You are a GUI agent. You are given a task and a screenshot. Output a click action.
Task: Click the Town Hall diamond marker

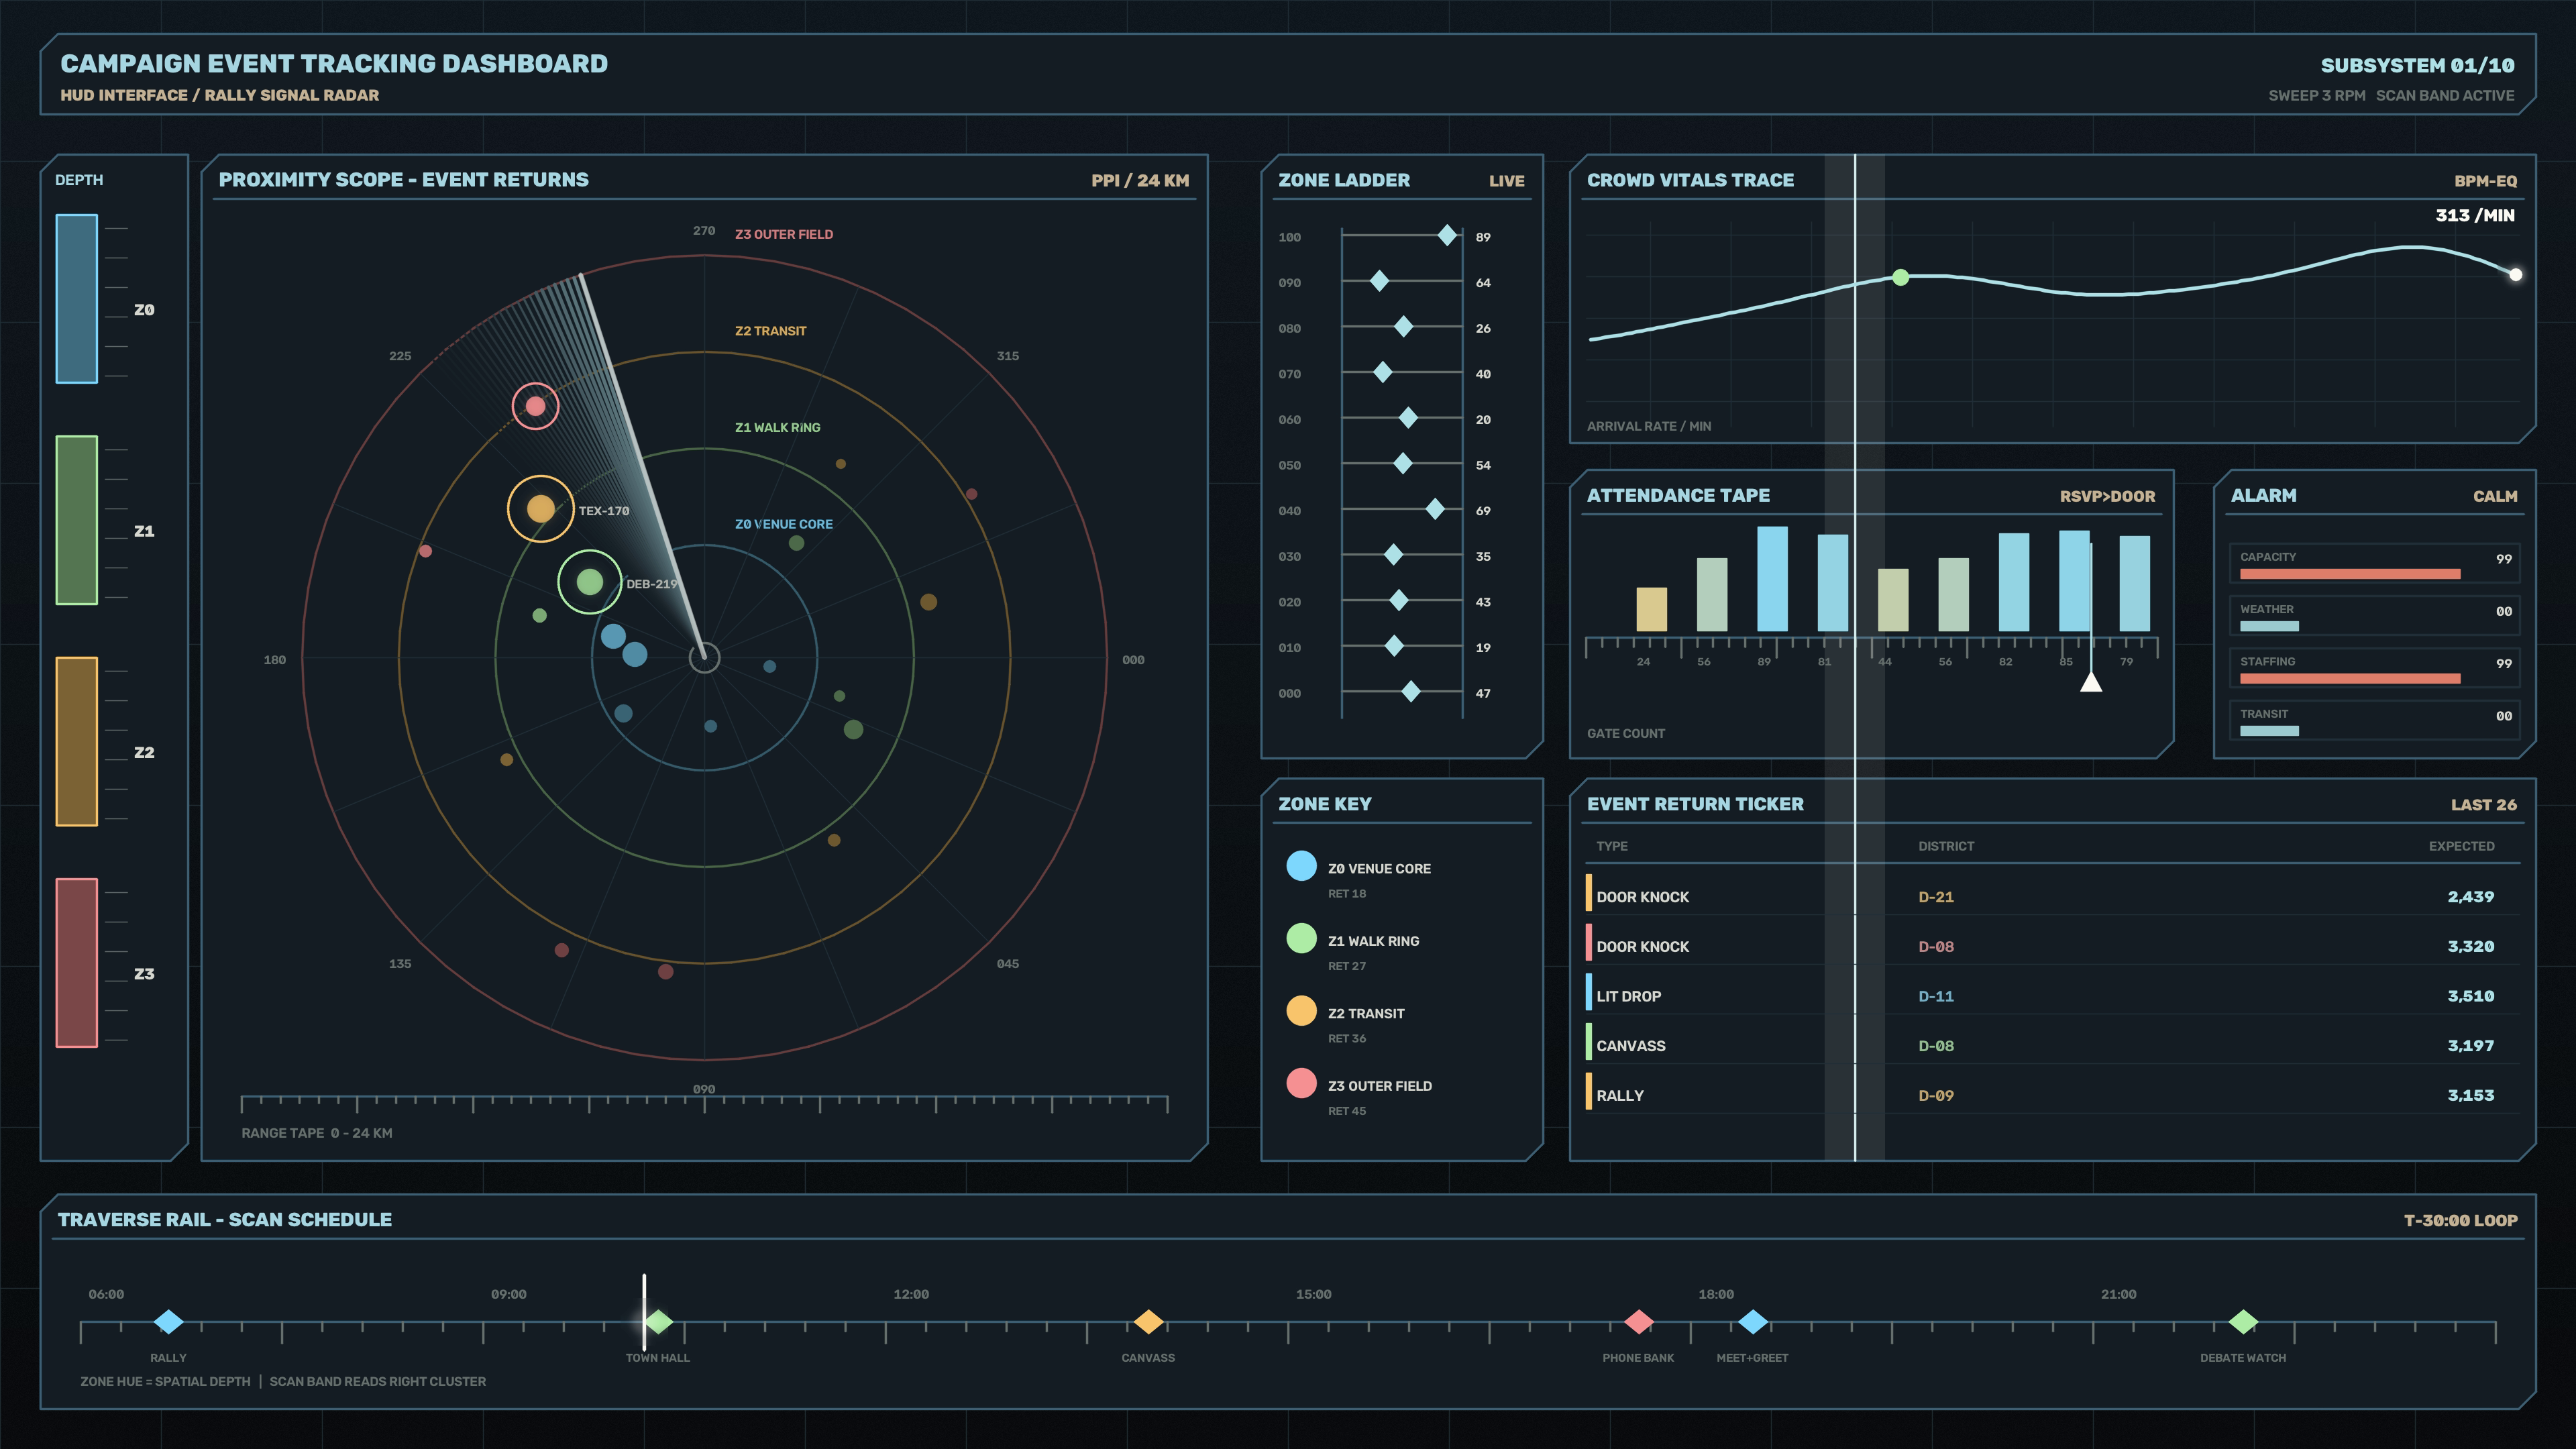658,1322
